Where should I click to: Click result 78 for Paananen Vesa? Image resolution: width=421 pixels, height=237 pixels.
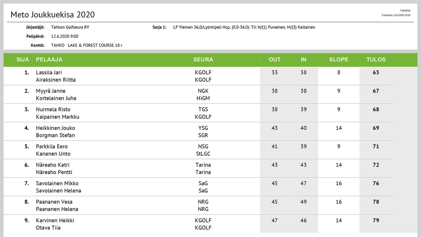click(x=376, y=202)
